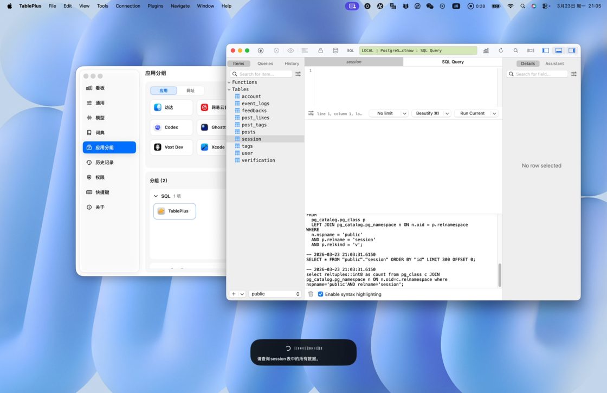607x393 pixels.
Task: Open the chevron dropdown next to plus button
Action: pyautogui.click(x=242, y=294)
